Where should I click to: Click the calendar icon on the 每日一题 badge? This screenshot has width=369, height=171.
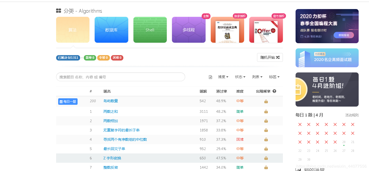click(x=61, y=101)
